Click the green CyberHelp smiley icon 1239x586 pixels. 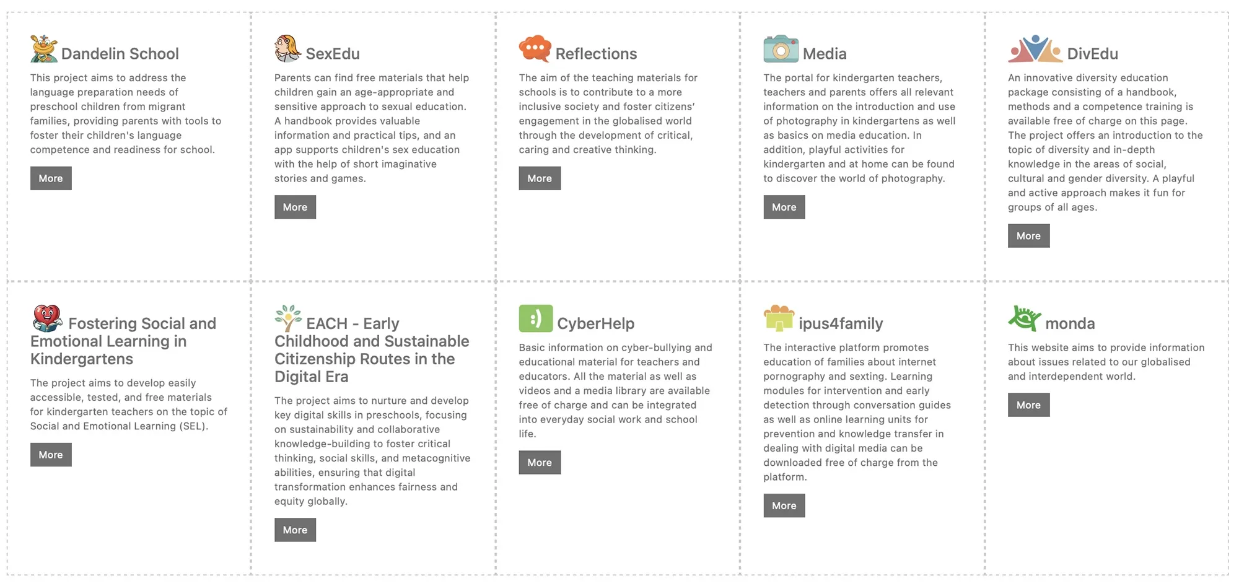point(535,318)
